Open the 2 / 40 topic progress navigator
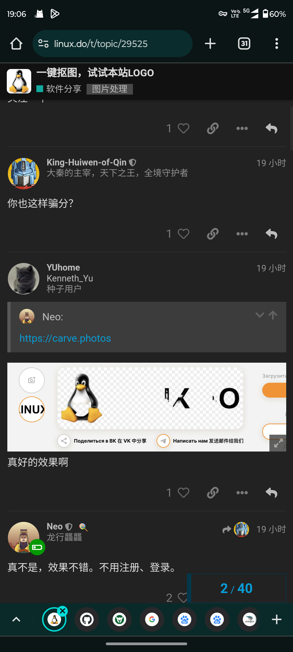Viewport: 293px width, 652px height. (x=236, y=588)
